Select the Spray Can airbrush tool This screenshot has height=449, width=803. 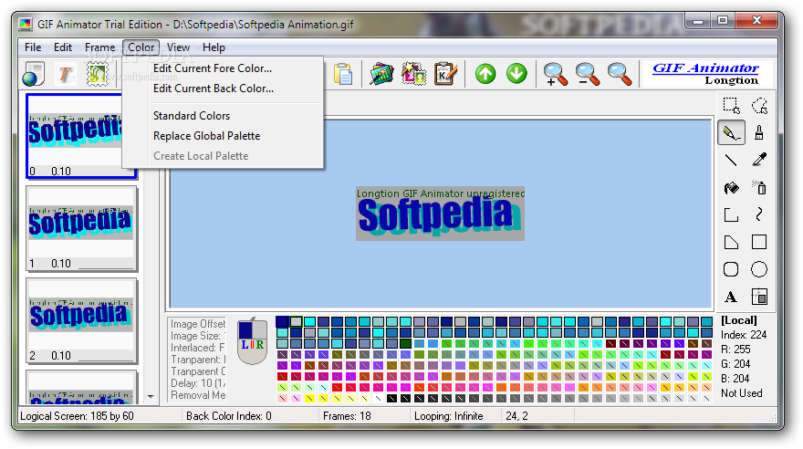pos(759,188)
